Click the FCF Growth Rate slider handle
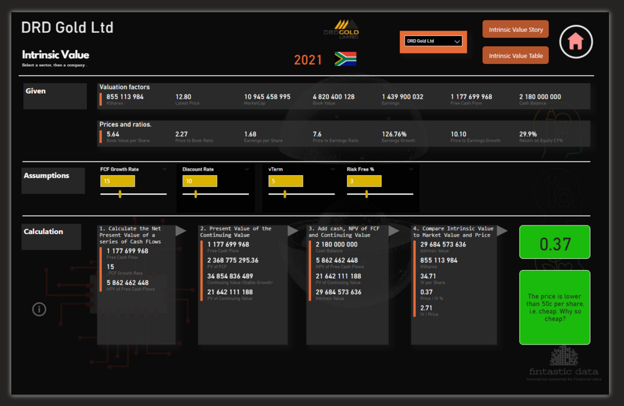 pyautogui.click(x=120, y=194)
